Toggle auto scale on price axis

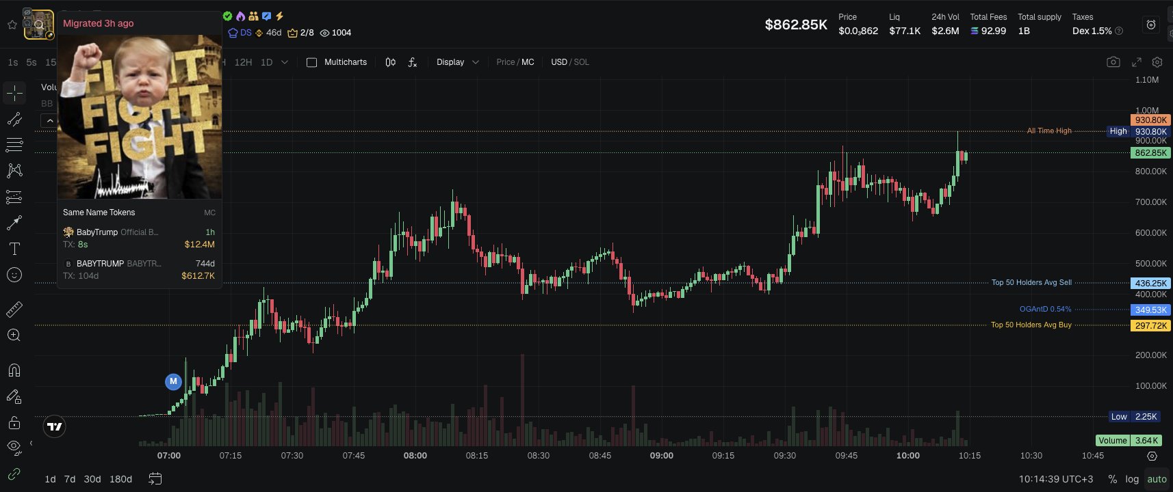(x=1157, y=479)
